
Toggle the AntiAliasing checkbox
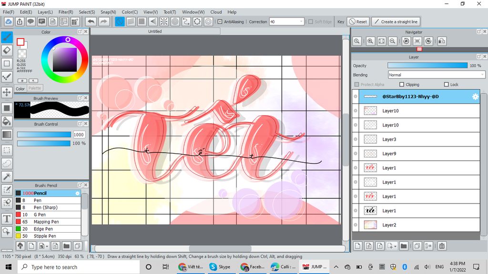tap(220, 21)
